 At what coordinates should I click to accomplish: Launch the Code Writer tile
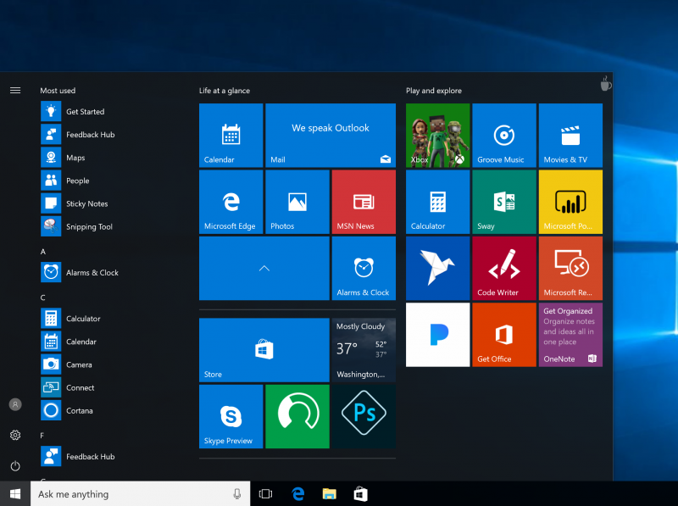pos(504,268)
